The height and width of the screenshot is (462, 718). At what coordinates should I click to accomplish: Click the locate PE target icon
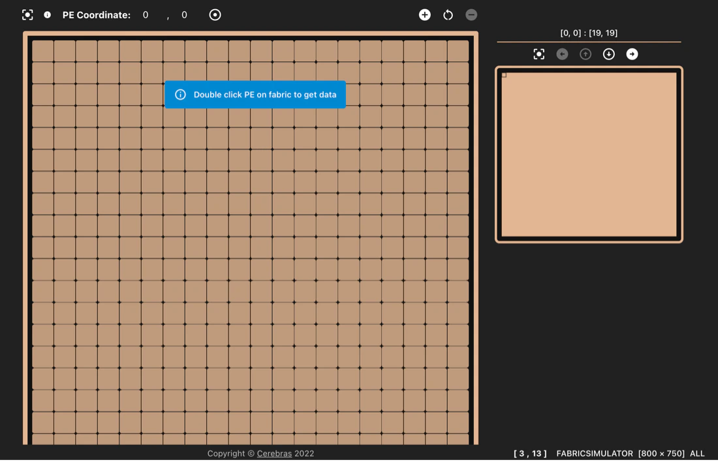pyautogui.click(x=215, y=14)
